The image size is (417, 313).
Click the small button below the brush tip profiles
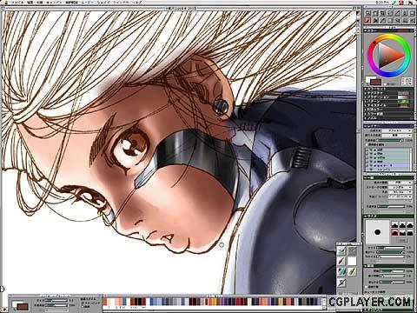coord(402,240)
